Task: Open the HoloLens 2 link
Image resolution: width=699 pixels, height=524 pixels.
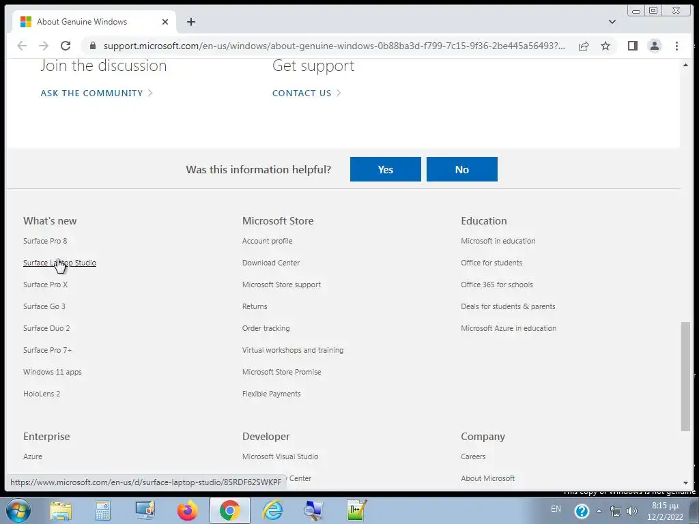Action: (42, 394)
